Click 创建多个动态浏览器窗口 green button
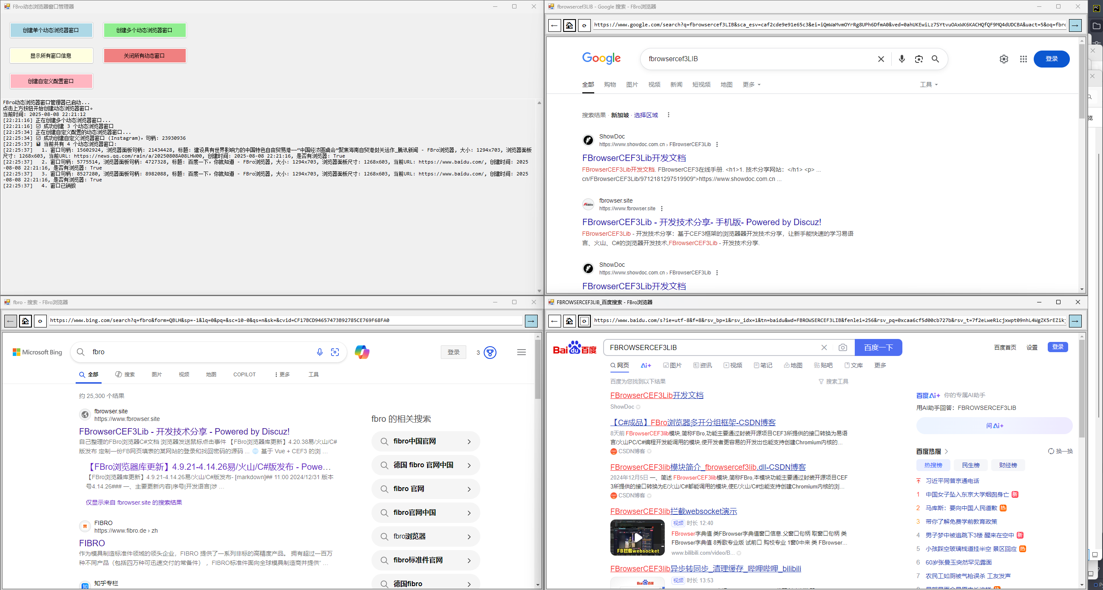The height and width of the screenshot is (590, 1103). (145, 31)
